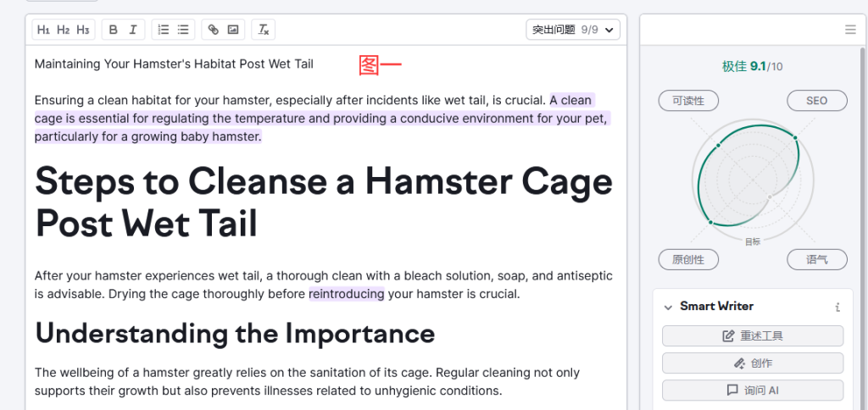Screen dimensions: 868x410
Task: Collapse the Smart Writer section
Action: click(668, 307)
